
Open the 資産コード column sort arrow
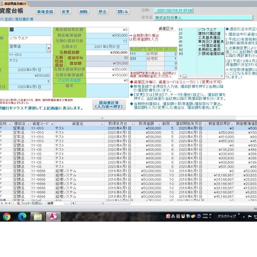(53, 124)
